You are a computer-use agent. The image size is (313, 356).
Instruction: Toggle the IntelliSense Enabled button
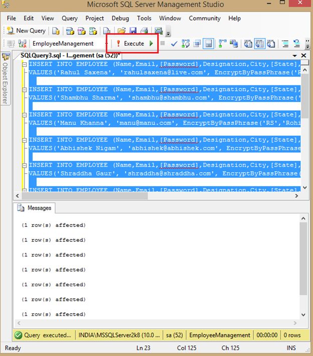(209, 43)
